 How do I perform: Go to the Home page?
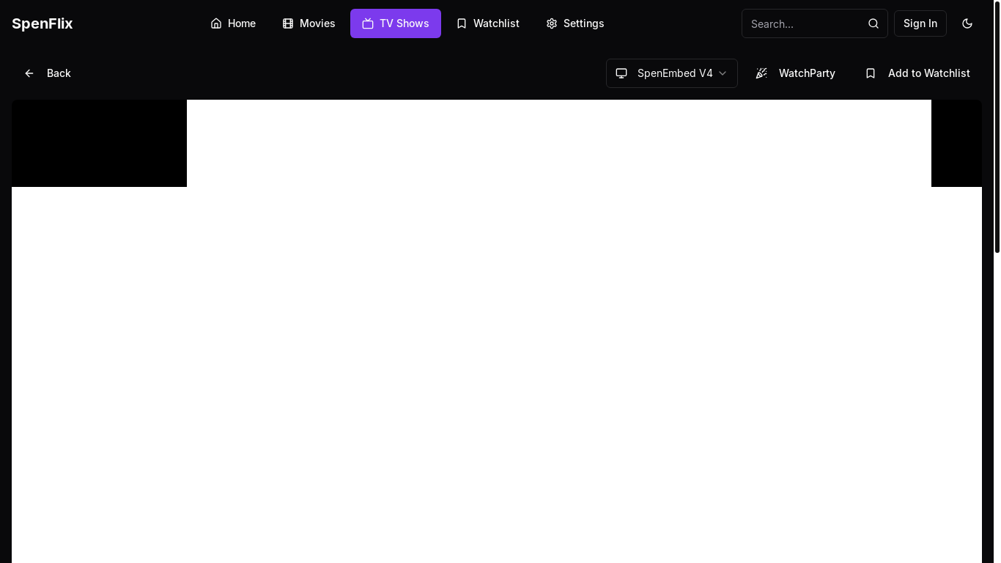coord(233,23)
